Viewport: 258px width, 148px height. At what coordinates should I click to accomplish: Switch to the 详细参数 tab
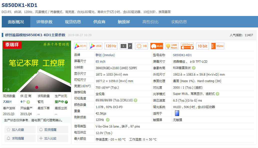[45, 22]
